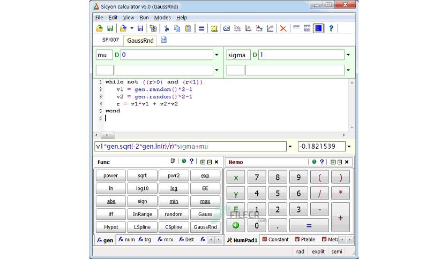The height and width of the screenshot is (259, 448).
Task: Click the green save disk icon
Action: 110,28
